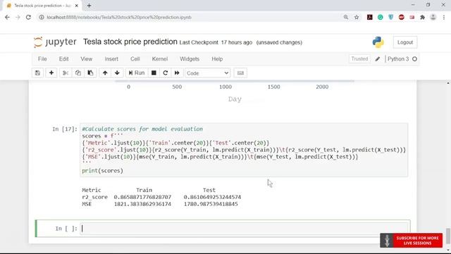Open the cell type Code dropdown

(x=207, y=73)
